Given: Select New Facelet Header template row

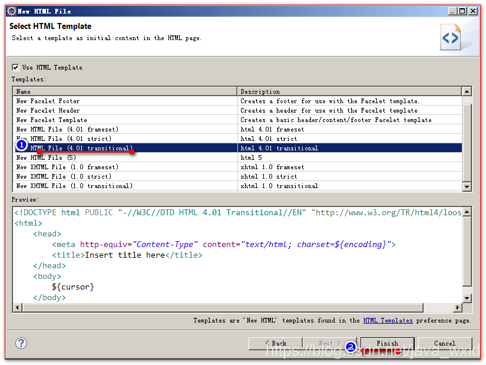Looking at the screenshot, I should click(237, 110).
